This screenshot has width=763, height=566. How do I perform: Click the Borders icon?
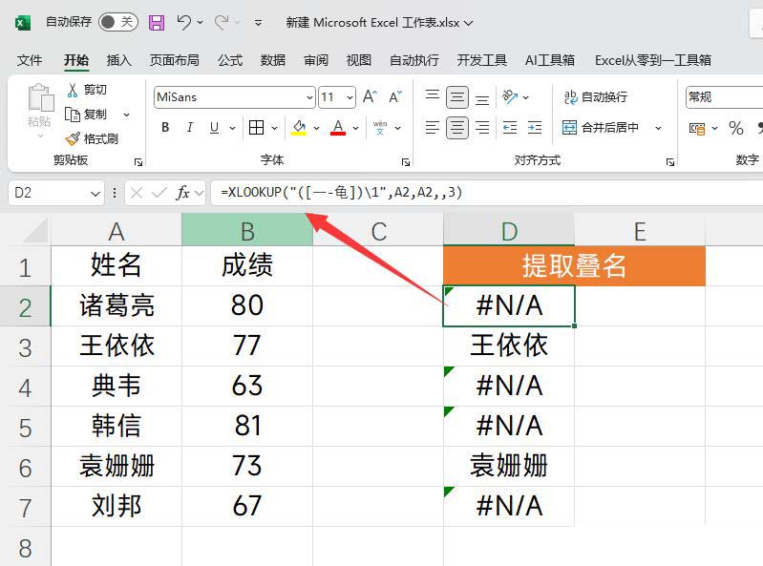click(x=256, y=128)
